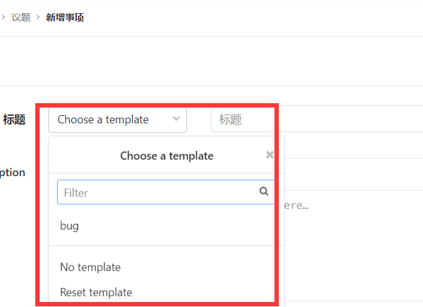
Task: Click the breadcrumb chevron before 议题
Action: click(x=3, y=17)
